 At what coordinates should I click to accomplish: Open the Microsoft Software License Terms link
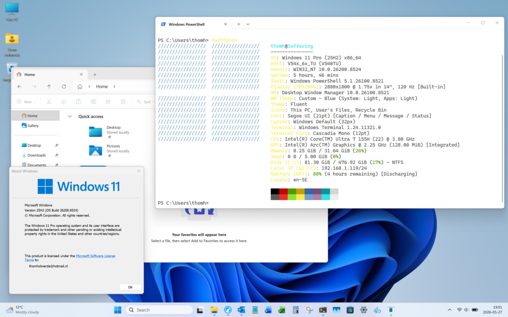click(95, 256)
